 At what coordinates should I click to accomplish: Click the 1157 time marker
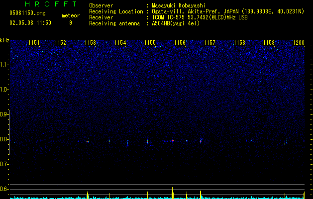pos(209,43)
